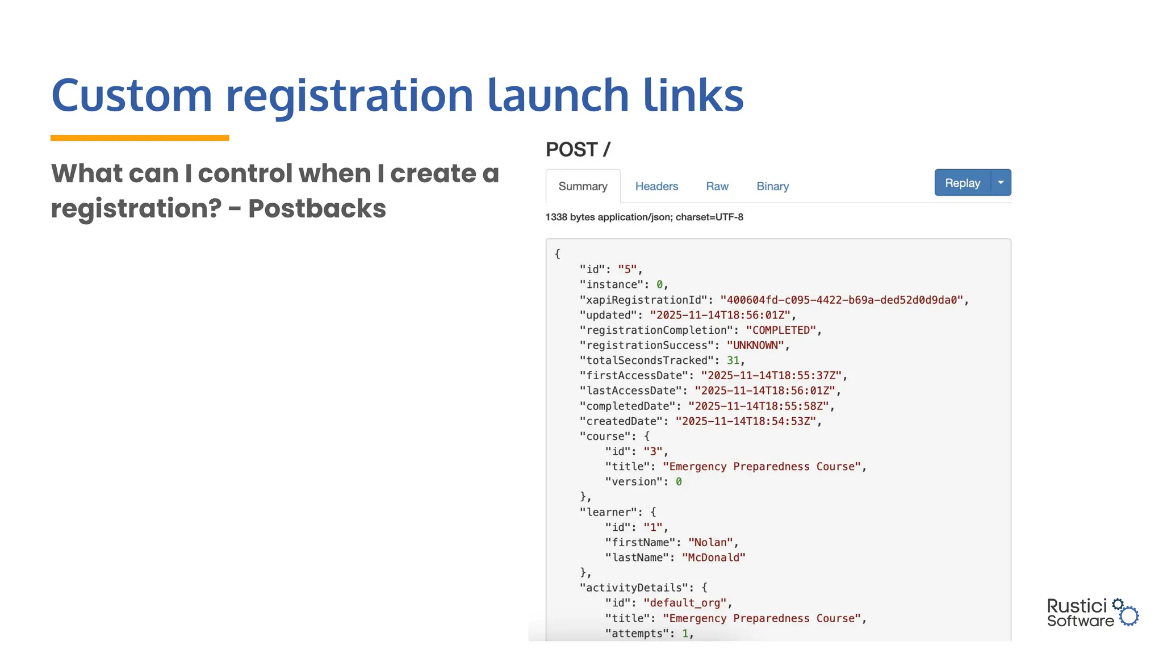
Task: Click the 'POST /' request heading
Action: (578, 149)
